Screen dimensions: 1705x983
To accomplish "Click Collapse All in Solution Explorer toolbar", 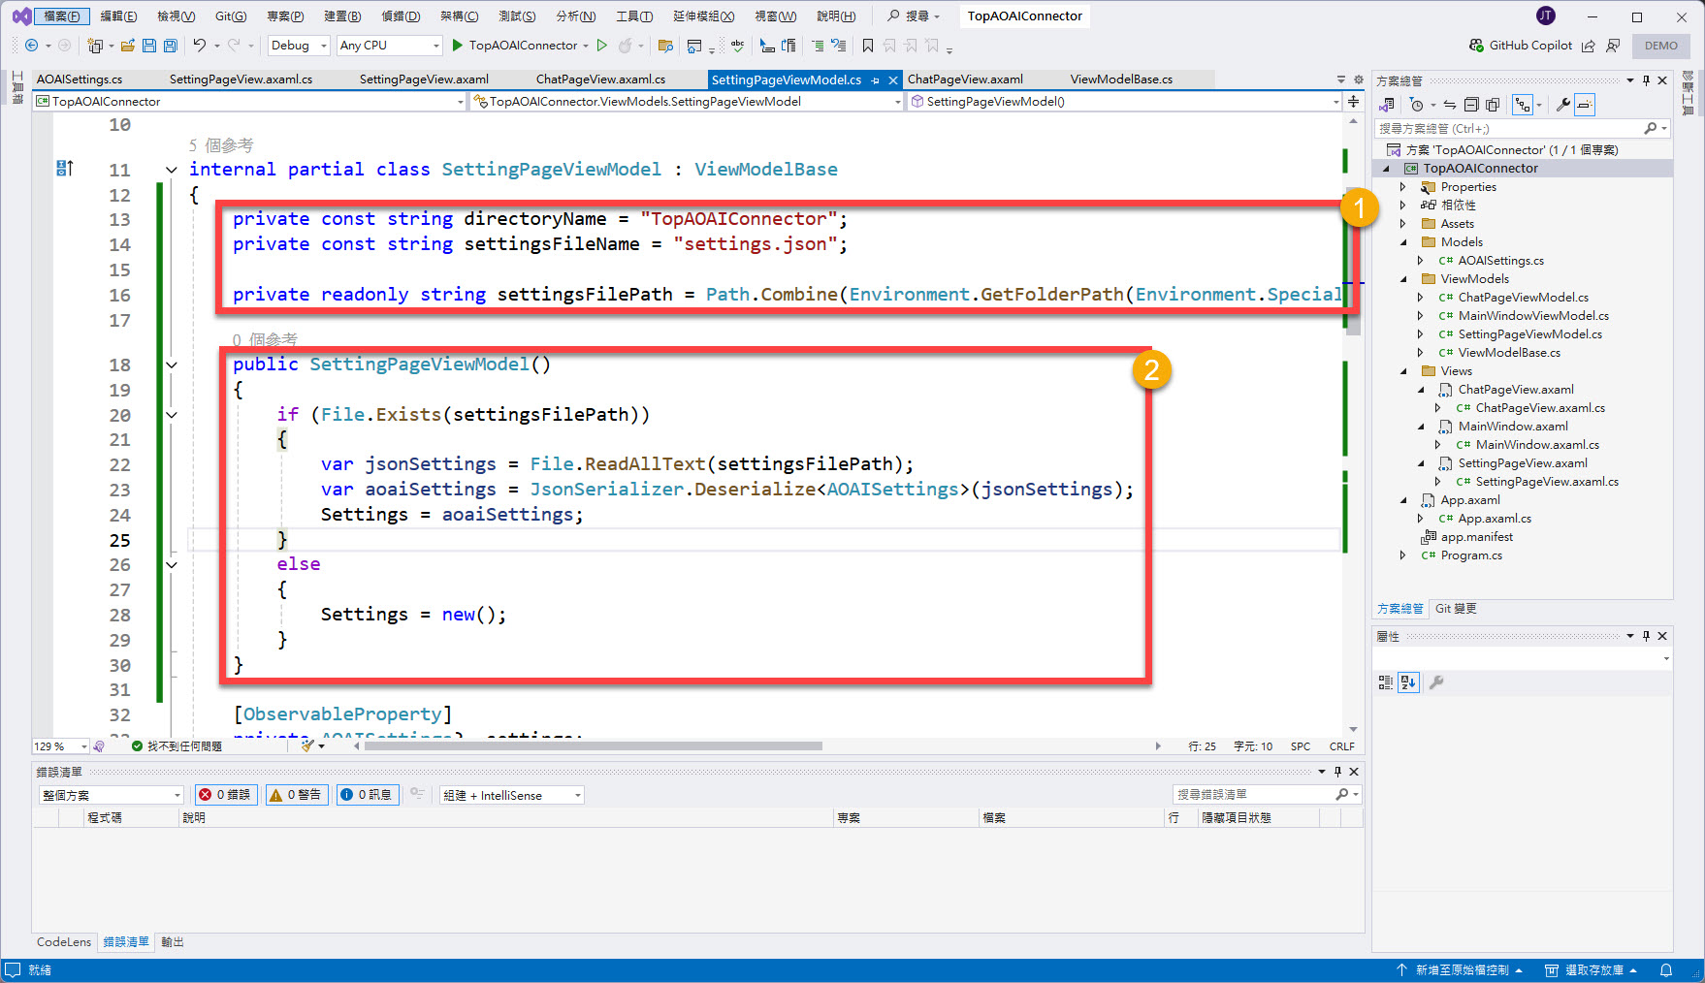I will point(1471,105).
